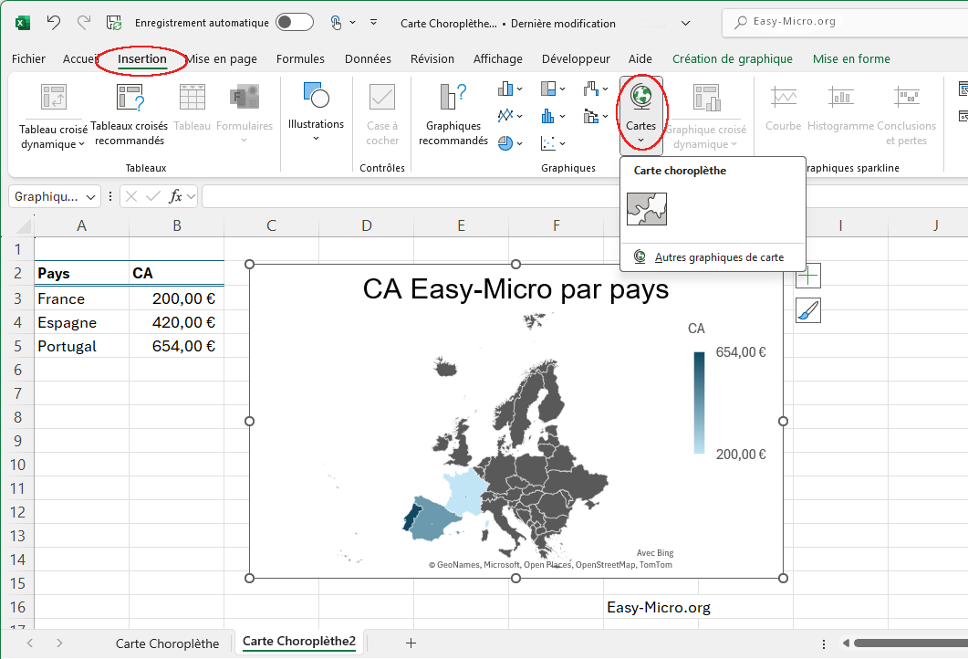Click into the formula bar

click(x=585, y=196)
